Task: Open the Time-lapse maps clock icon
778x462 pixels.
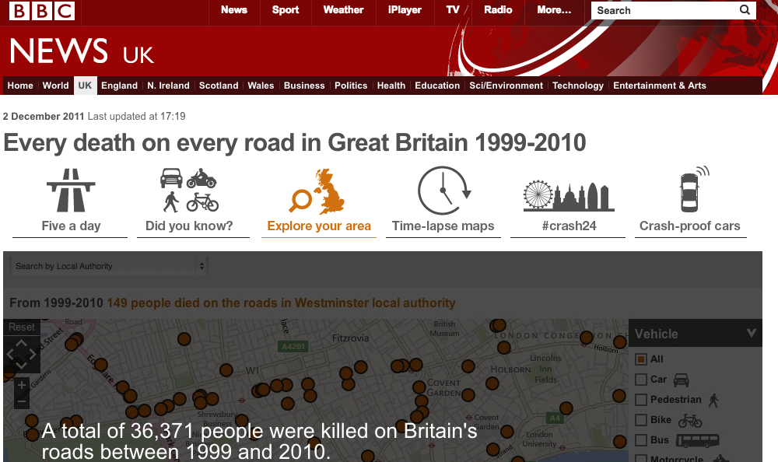Action: tap(443, 191)
